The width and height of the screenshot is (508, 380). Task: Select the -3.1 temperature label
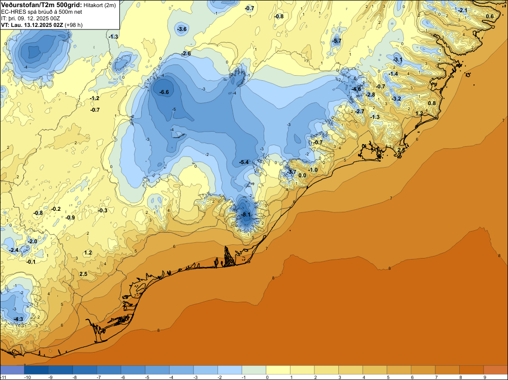click(398, 59)
